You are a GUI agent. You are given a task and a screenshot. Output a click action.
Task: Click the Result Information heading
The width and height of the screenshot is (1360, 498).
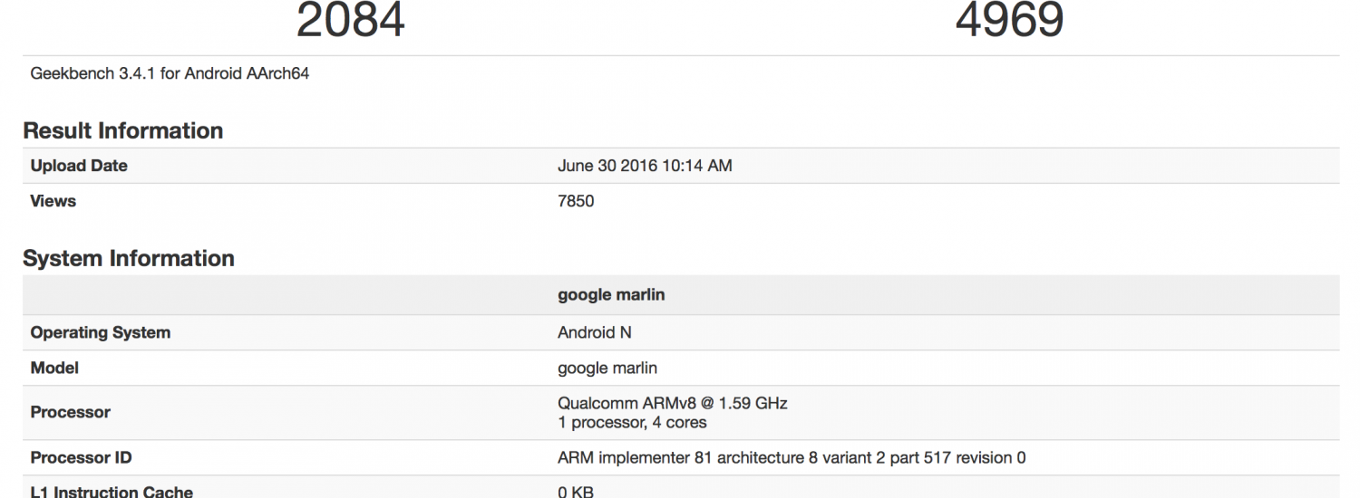click(x=122, y=130)
